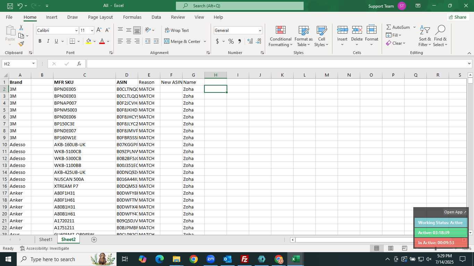Increase the cell indent

[x=156, y=41]
